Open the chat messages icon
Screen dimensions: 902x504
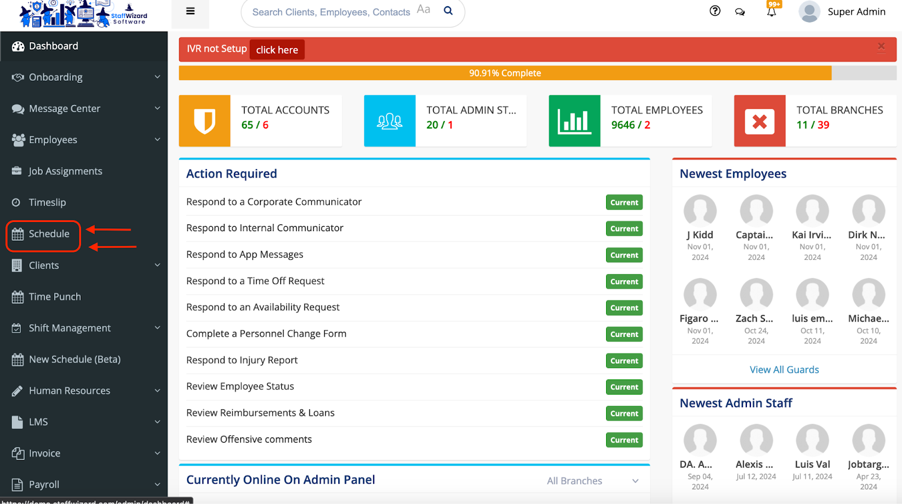[x=740, y=12]
